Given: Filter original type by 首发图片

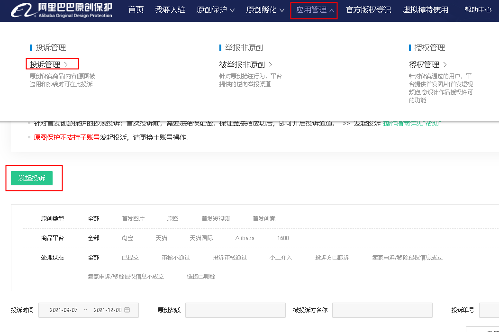Looking at the screenshot, I should (133, 219).
